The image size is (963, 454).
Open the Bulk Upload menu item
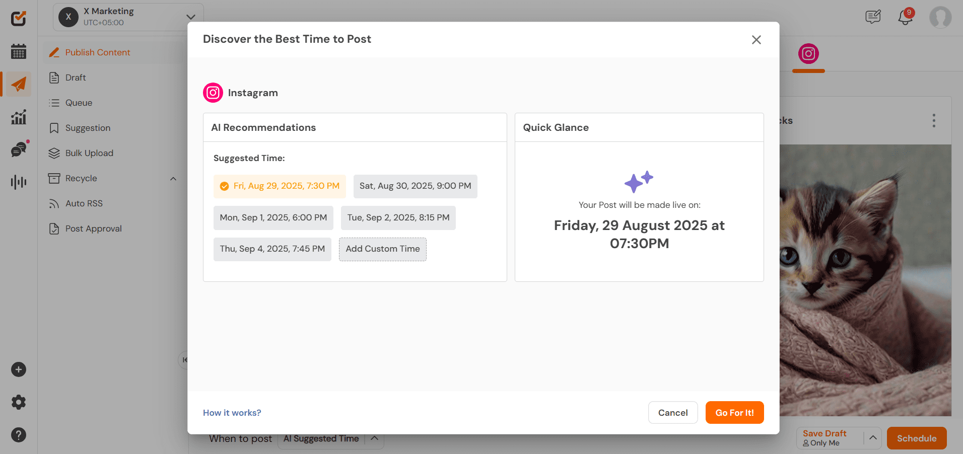[89, 153]
